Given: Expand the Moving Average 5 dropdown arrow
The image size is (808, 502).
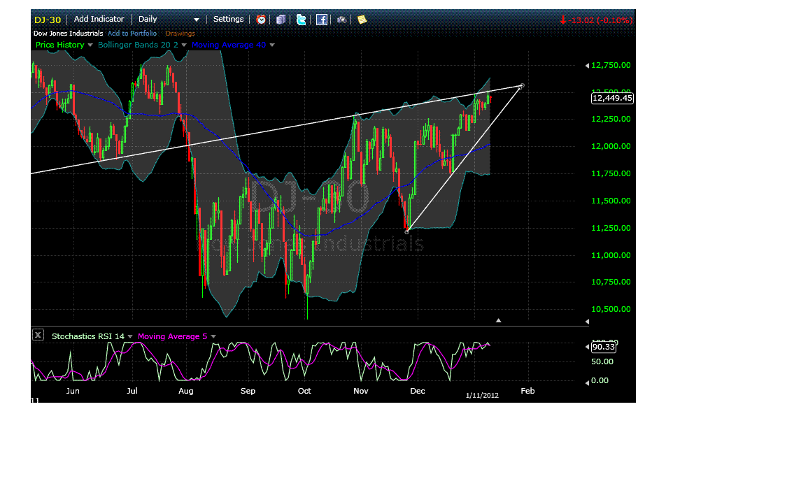Looking at the screenshot, I should pyautogui.click(x=213, y=336).
